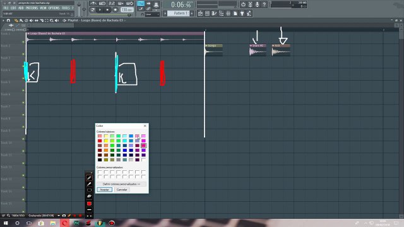Stop playback with the stop button
This screenshot has height=227, width=404.
(107, 10)
